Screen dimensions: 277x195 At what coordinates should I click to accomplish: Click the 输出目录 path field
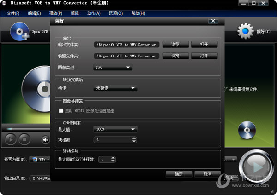tap(40, 178)
